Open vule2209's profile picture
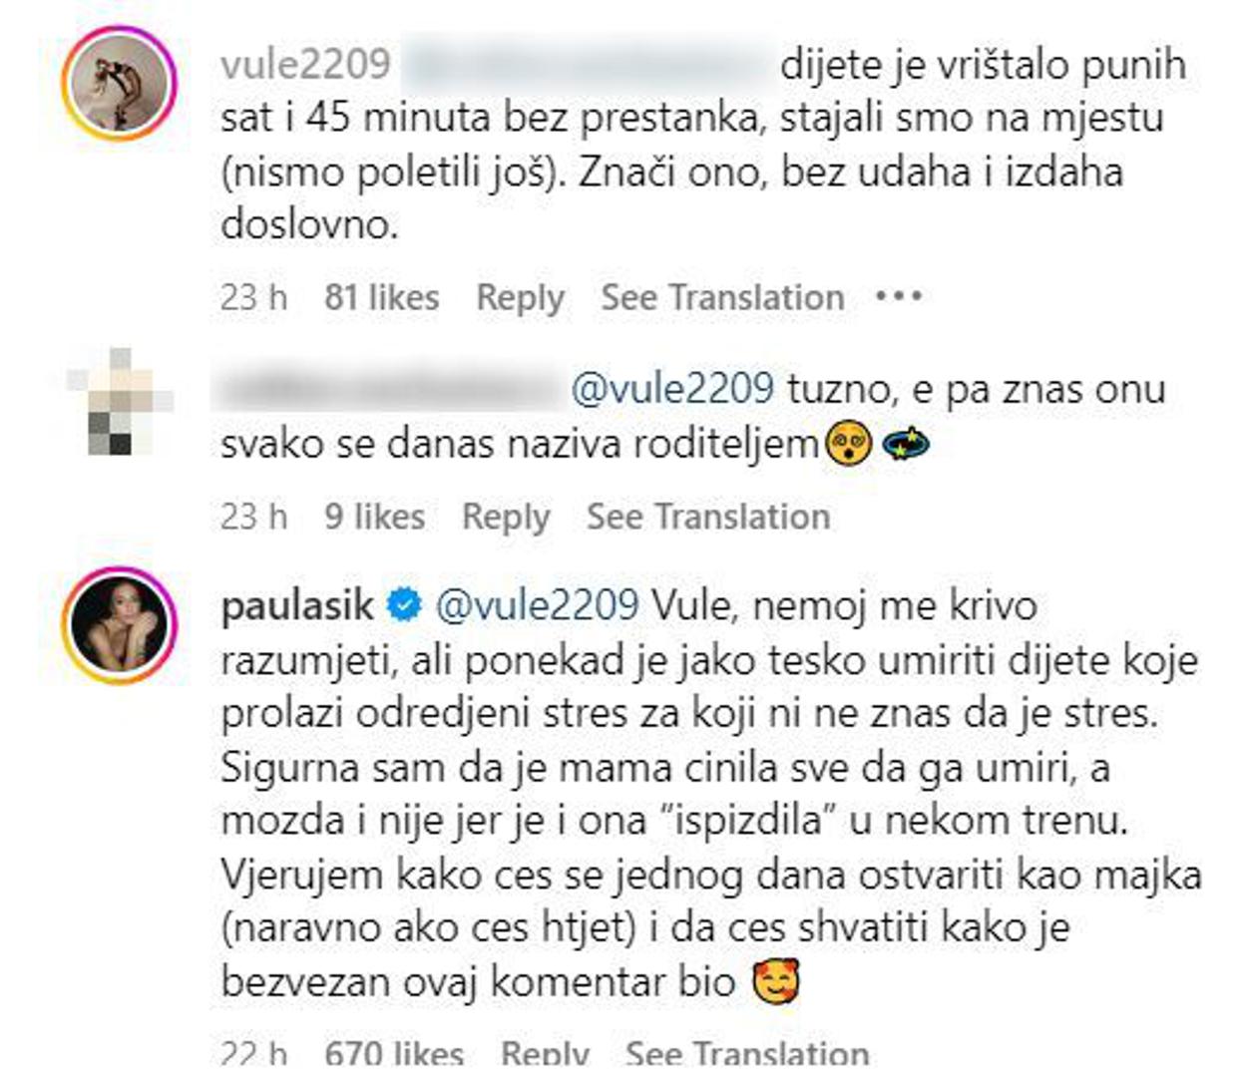The height and width of the screenshot is (1077, 1247). (x=119, y=84)
